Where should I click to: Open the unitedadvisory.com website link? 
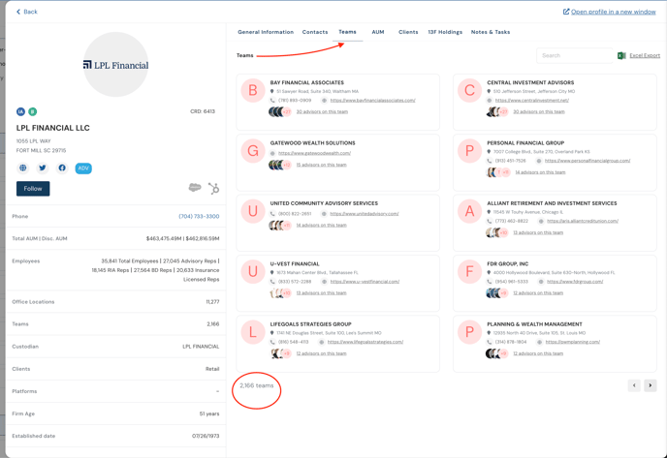point(365,214)
